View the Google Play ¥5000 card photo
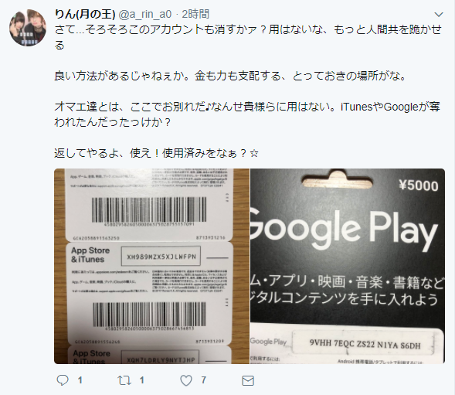 coord(348,266)
